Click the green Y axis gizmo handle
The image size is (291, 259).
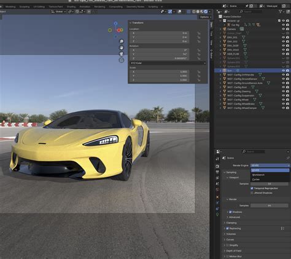point(110,30)
